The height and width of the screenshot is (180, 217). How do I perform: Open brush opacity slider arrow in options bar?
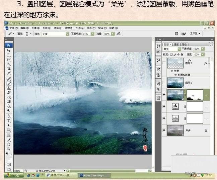pyautogui.click(x=92, y=34)
